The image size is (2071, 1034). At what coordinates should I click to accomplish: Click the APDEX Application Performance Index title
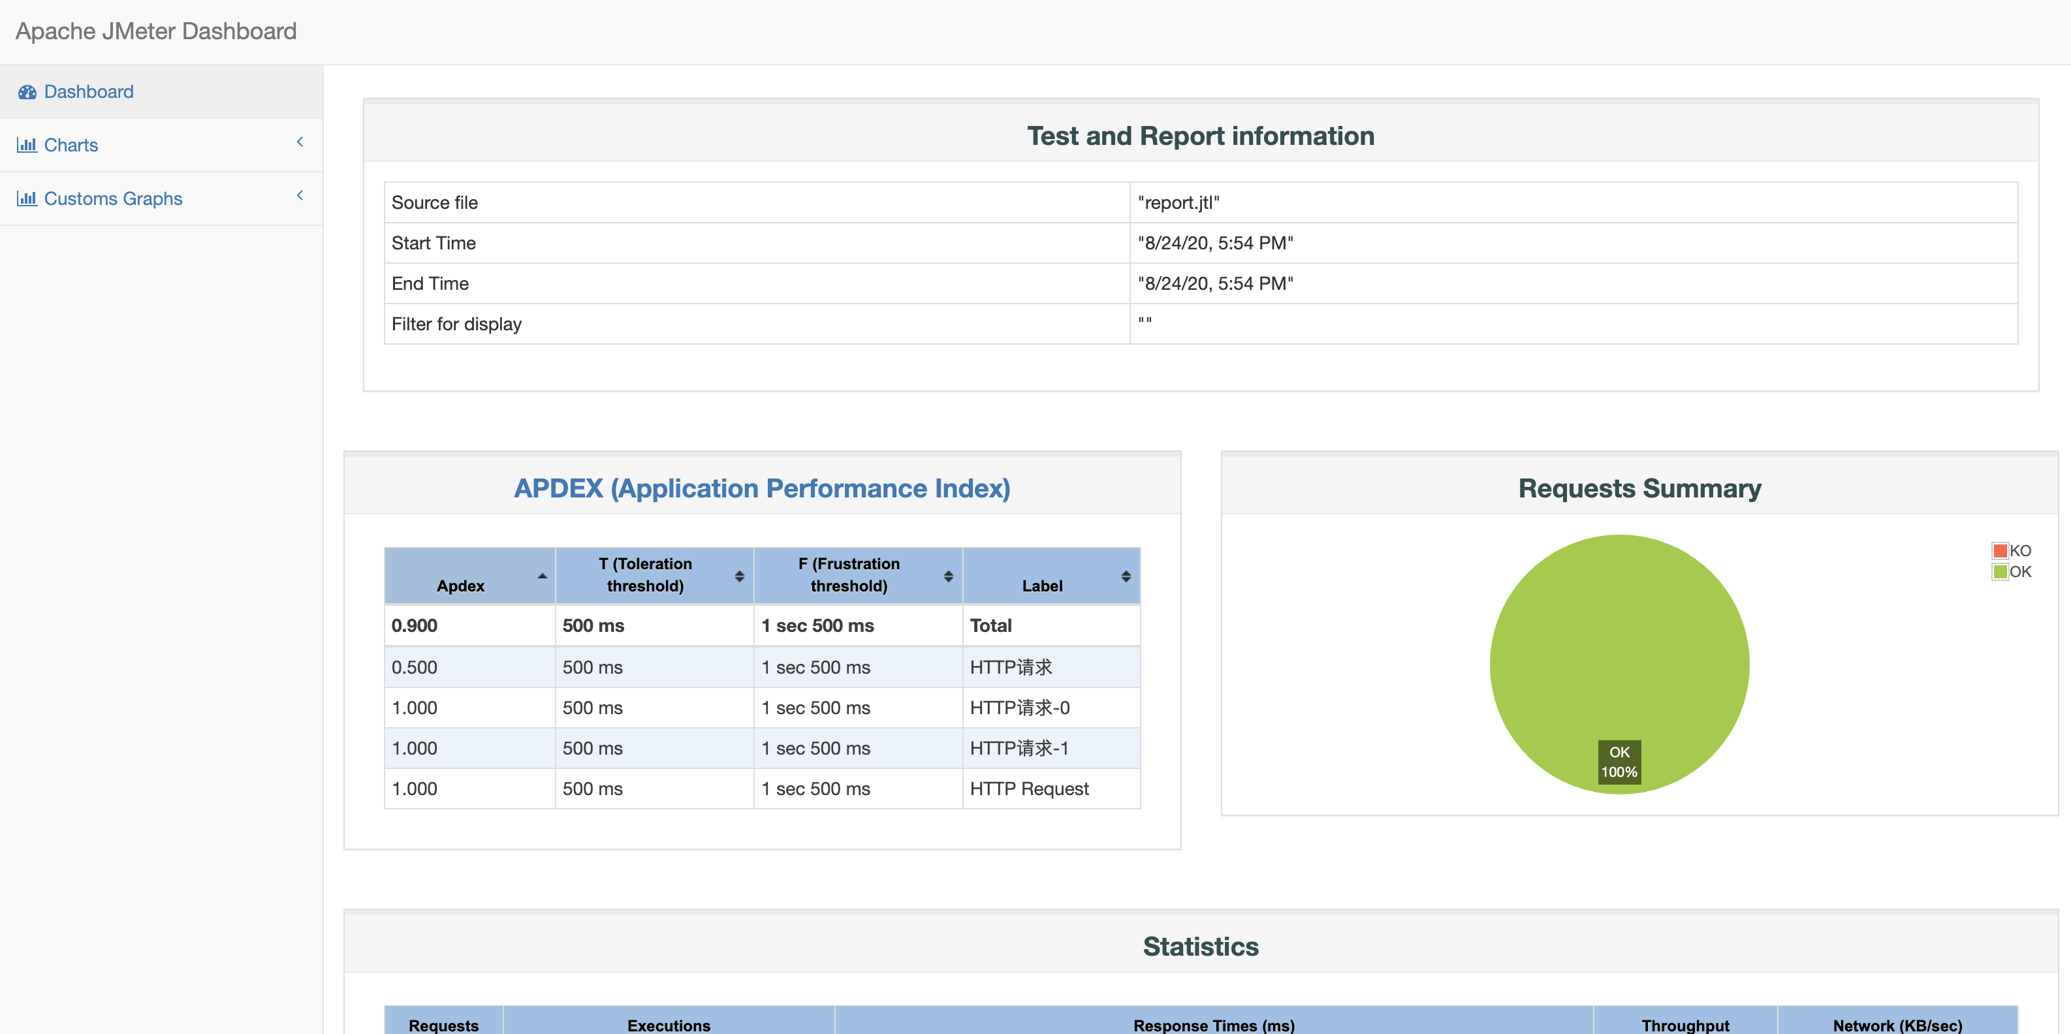click(x=761, y=488)
